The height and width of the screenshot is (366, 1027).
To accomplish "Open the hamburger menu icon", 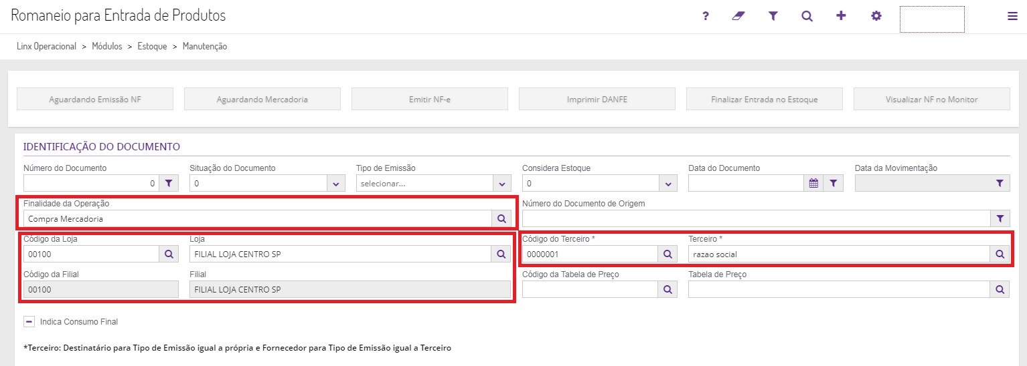I will pos(1012,17).
